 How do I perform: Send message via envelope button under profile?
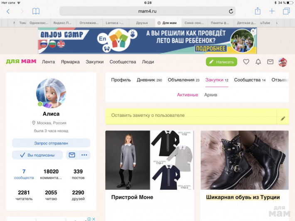point(72,155)
